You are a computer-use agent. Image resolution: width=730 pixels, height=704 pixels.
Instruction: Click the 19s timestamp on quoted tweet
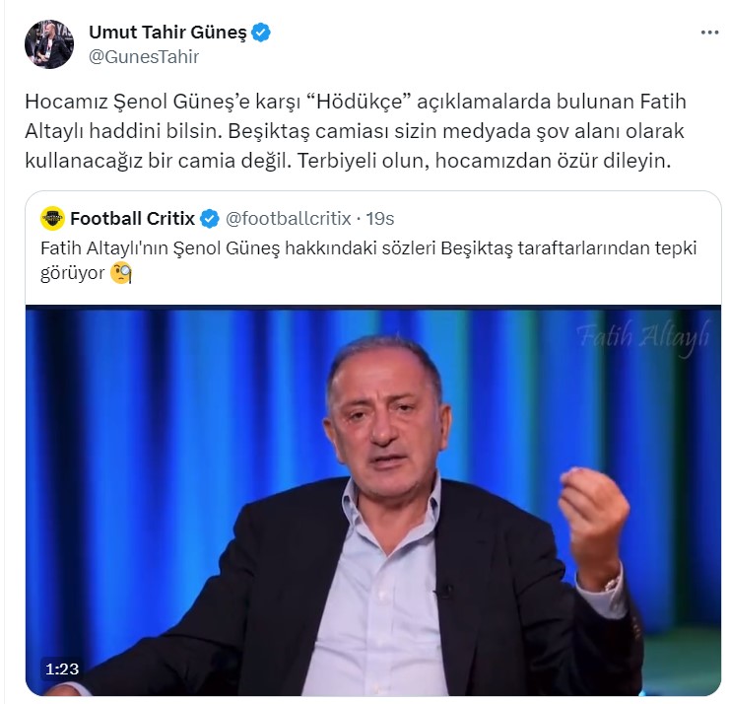pyautogui.click(x=380, y=218)
